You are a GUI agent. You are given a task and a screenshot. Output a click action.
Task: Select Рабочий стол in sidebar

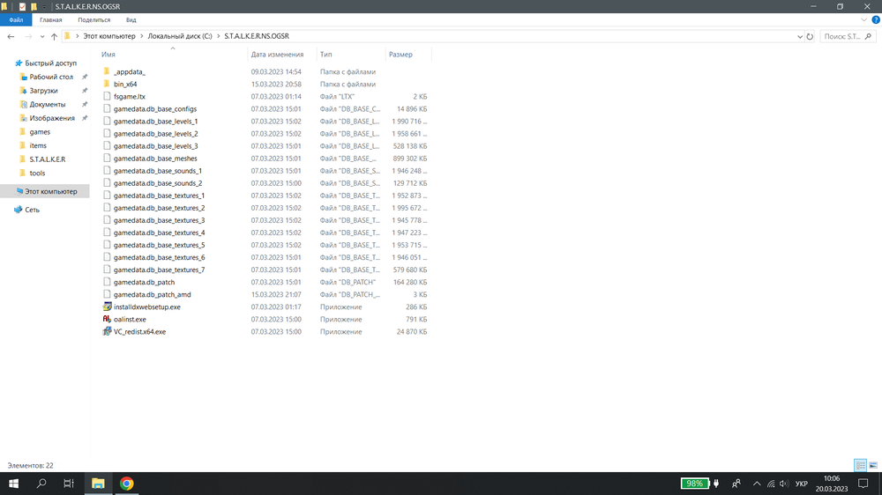point(51,77)
